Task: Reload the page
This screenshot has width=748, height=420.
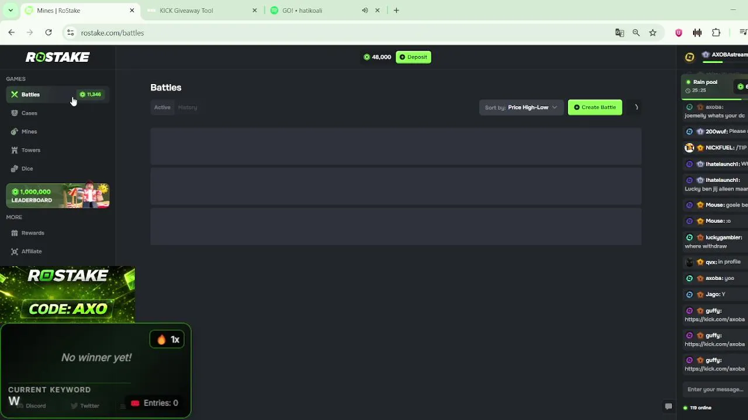Action: [49, 33]
